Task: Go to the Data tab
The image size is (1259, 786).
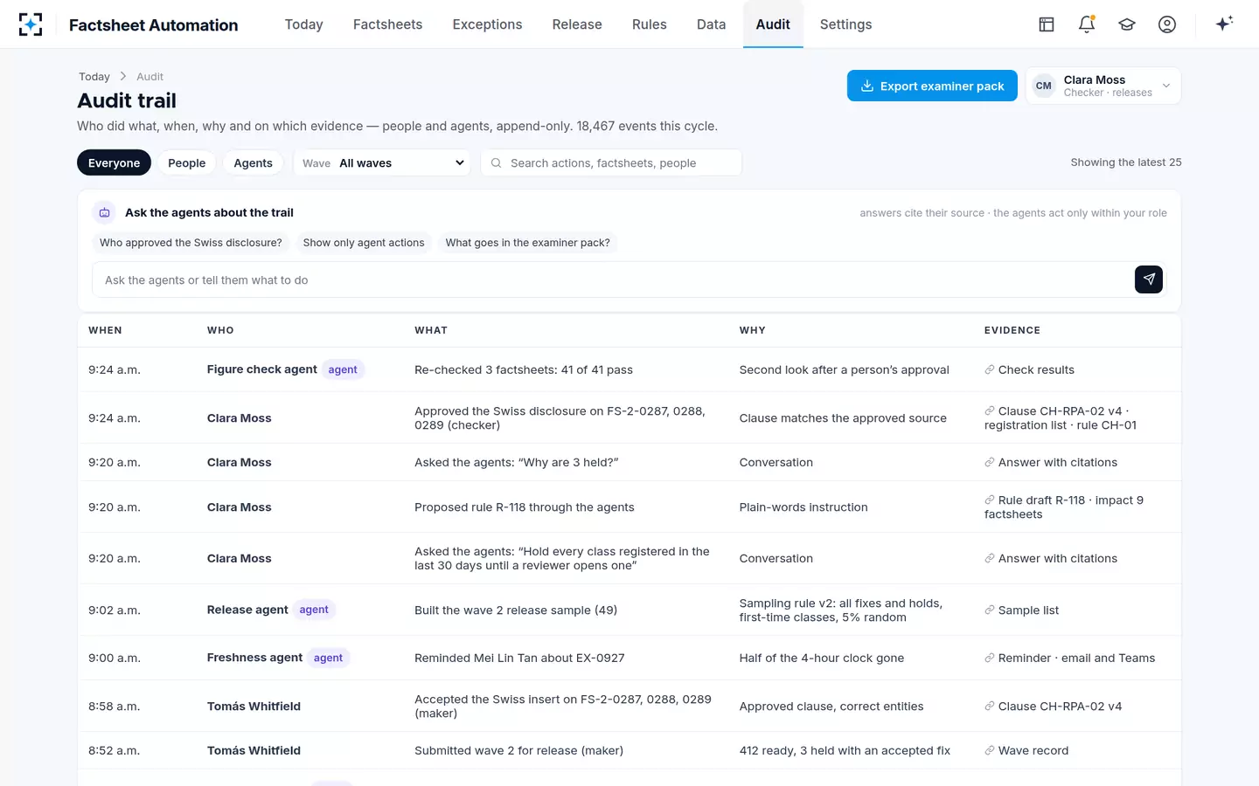Action: (x=712, y=24)
